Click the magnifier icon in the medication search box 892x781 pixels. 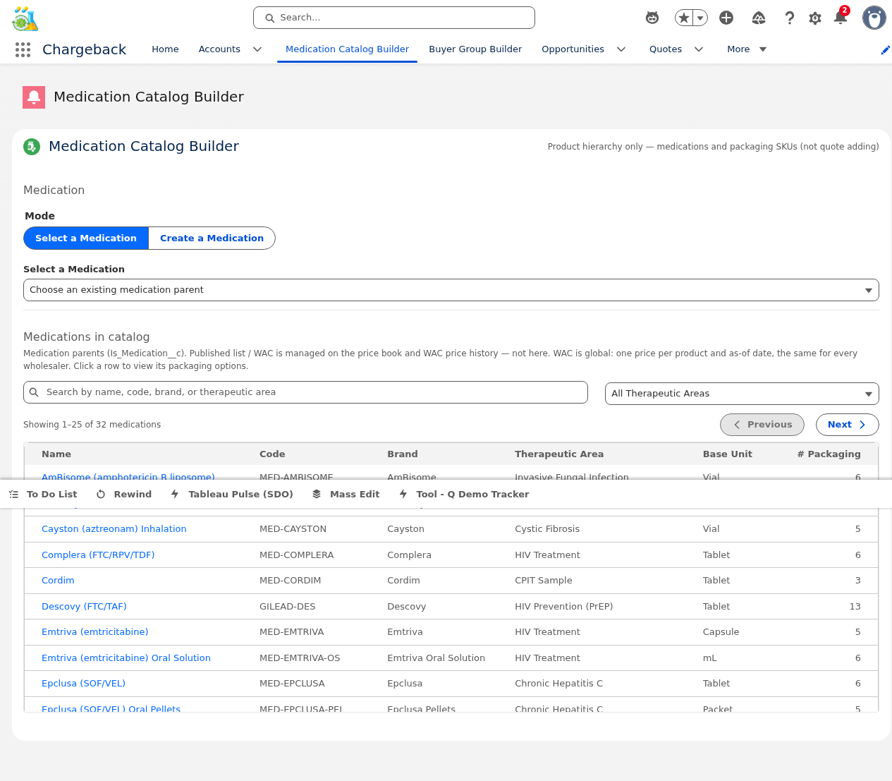[34, 392]
